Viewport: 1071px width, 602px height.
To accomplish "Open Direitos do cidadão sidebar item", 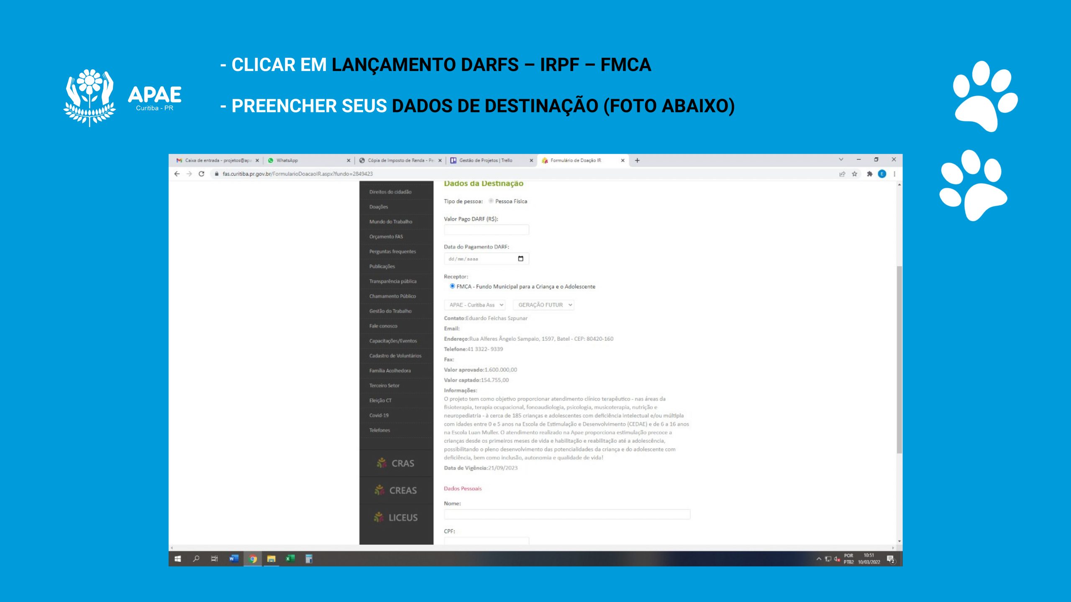I will (390, 192).
